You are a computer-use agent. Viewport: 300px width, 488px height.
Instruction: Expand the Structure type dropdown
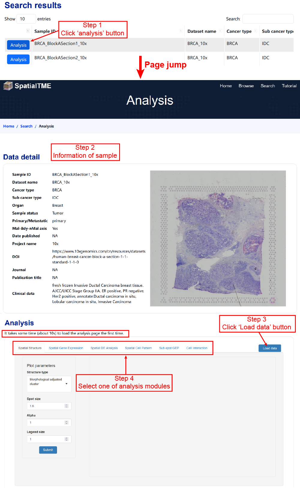pos(49,384)
